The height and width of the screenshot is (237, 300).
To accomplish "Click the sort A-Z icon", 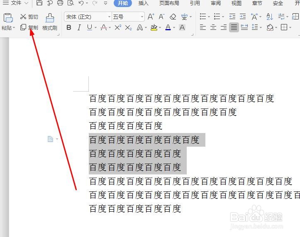I will [x=270, y=17].
